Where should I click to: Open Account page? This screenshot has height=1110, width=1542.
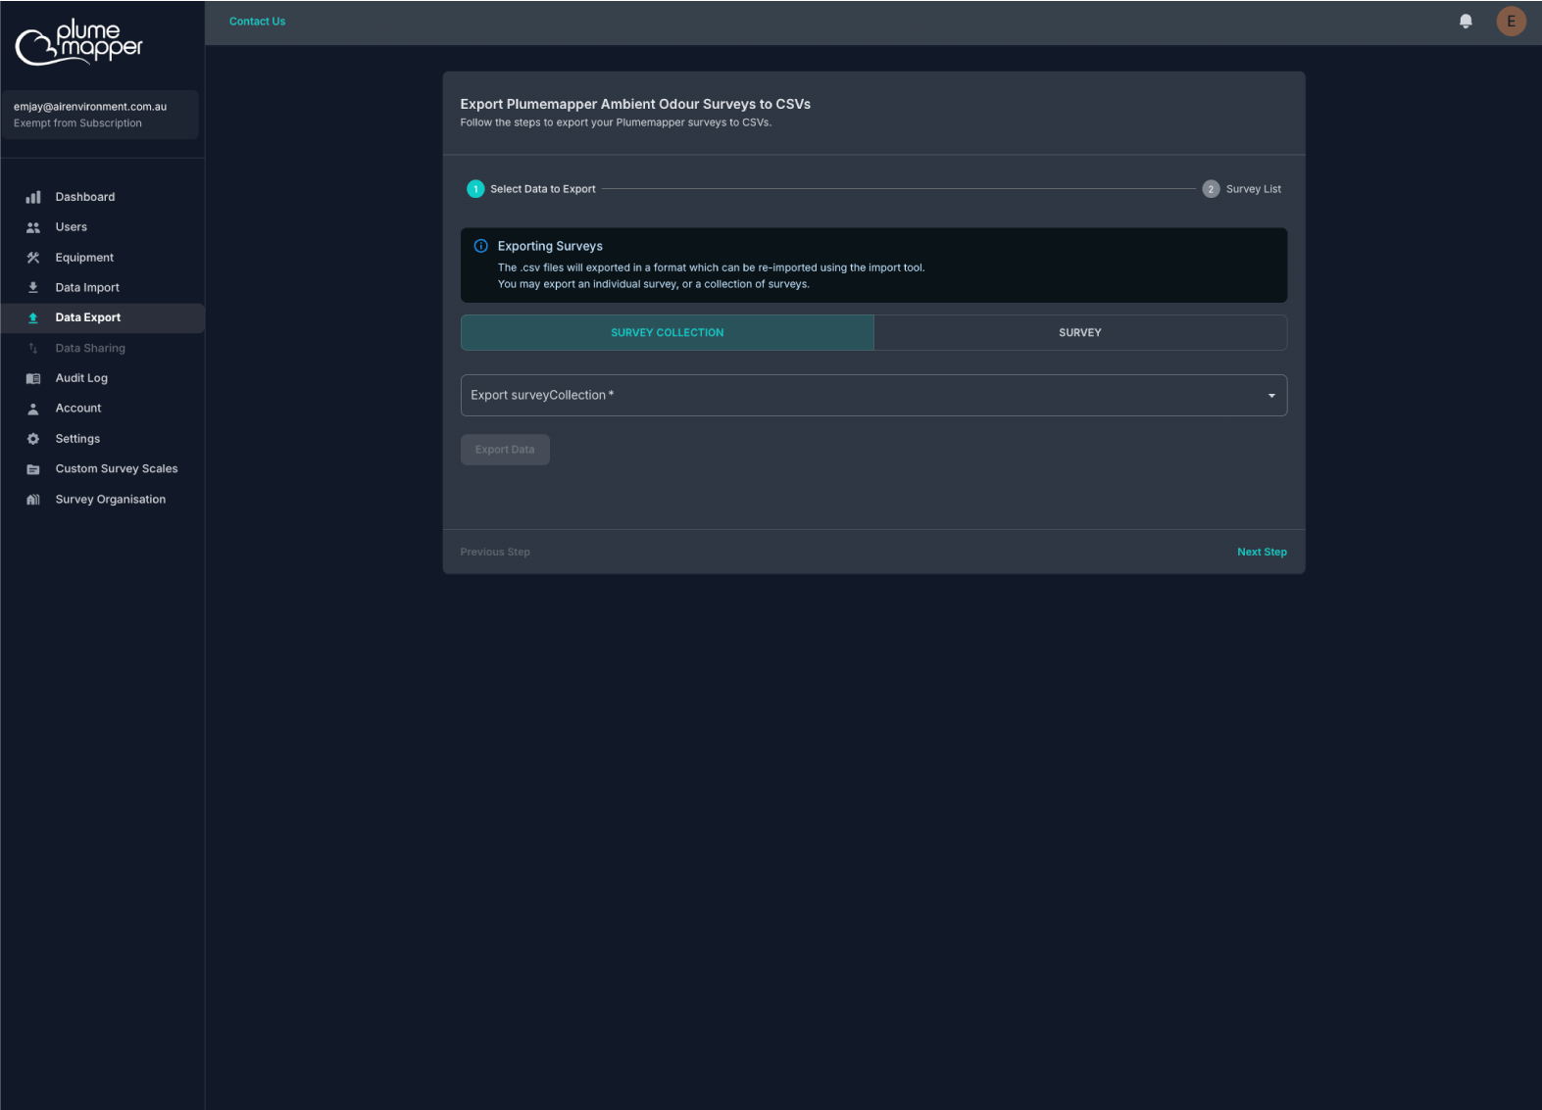(x=102, y=409)
